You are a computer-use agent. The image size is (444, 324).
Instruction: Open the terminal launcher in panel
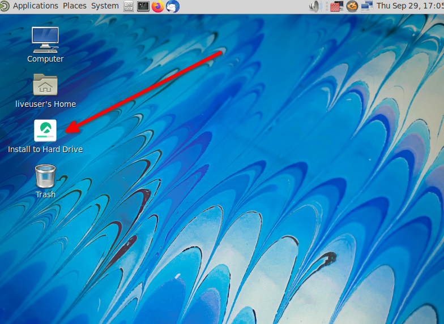click(143, 6)
